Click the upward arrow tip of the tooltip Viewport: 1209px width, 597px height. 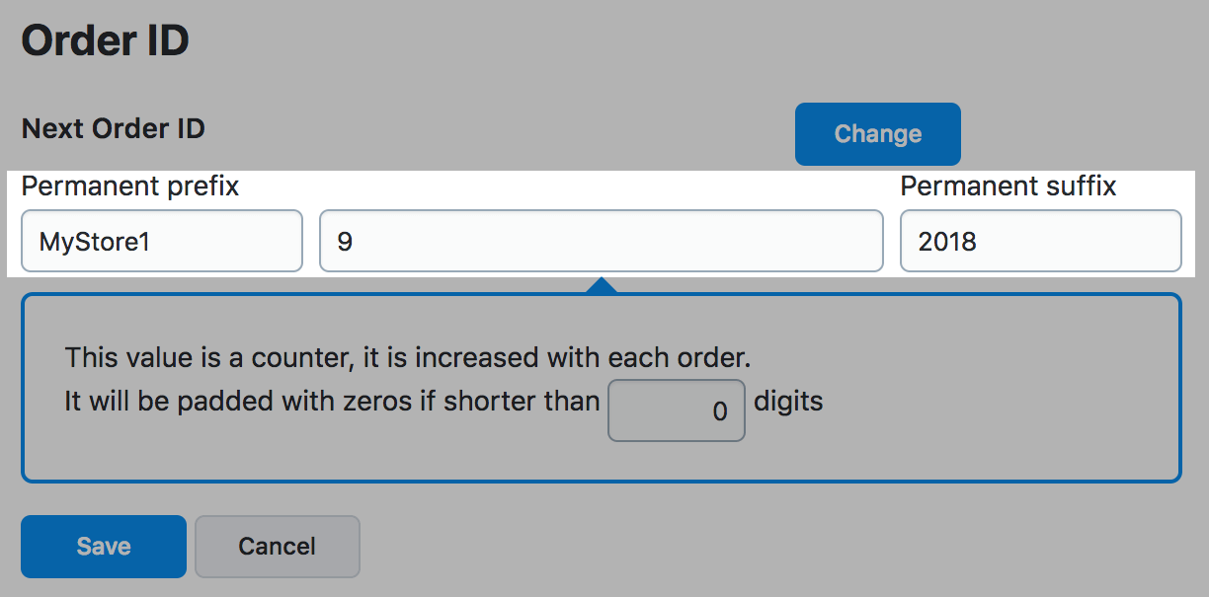tap(601, 284)
